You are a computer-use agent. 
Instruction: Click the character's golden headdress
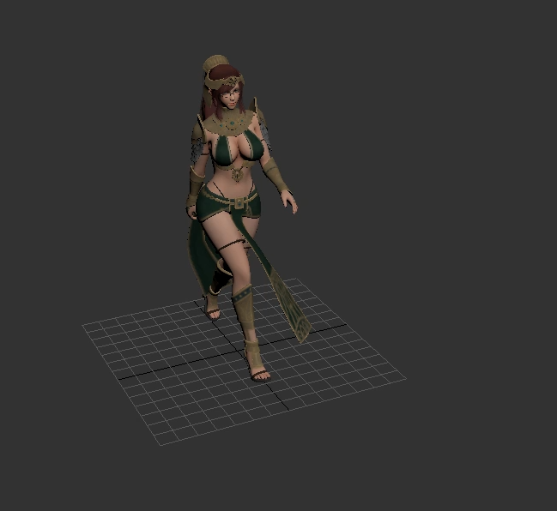coord(213,67)
